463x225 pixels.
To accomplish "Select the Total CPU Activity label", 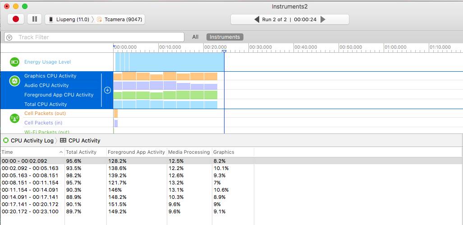I will point(46,104).
